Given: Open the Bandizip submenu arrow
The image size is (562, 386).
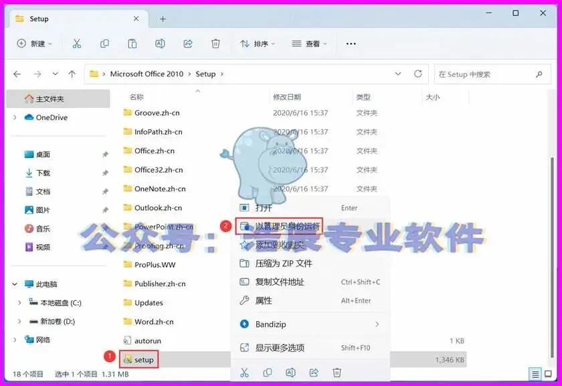Looking at the screenshot, I should 377,324.
